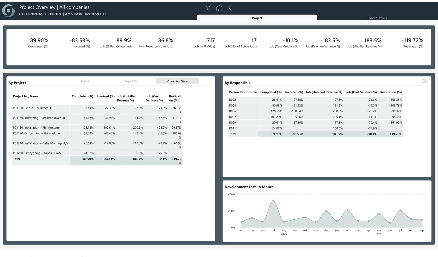Click the 183.5% Job Unbilled Revenue KPI
Screen dimensions: 438x257
(365, 43)
